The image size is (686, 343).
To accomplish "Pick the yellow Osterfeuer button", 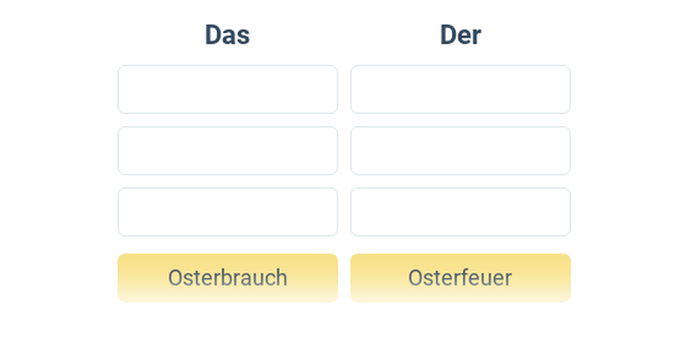I will tap(460, 278).
